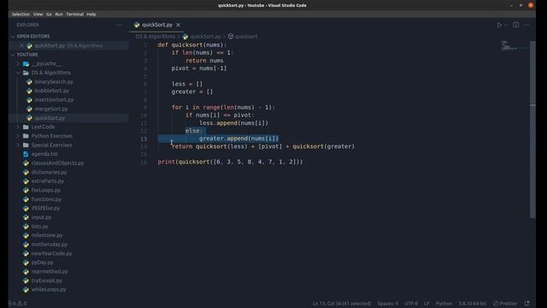Click the editor vertical scrollbar
547x308 pixels.
(532, 129)
